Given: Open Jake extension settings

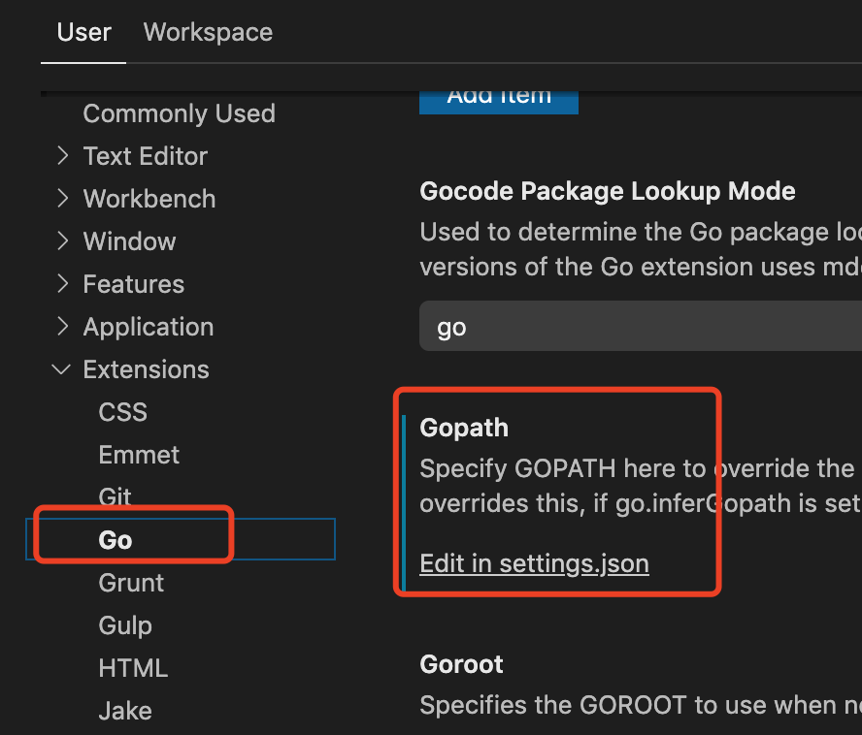Looking at the screenshot, I should pos(125,711).
